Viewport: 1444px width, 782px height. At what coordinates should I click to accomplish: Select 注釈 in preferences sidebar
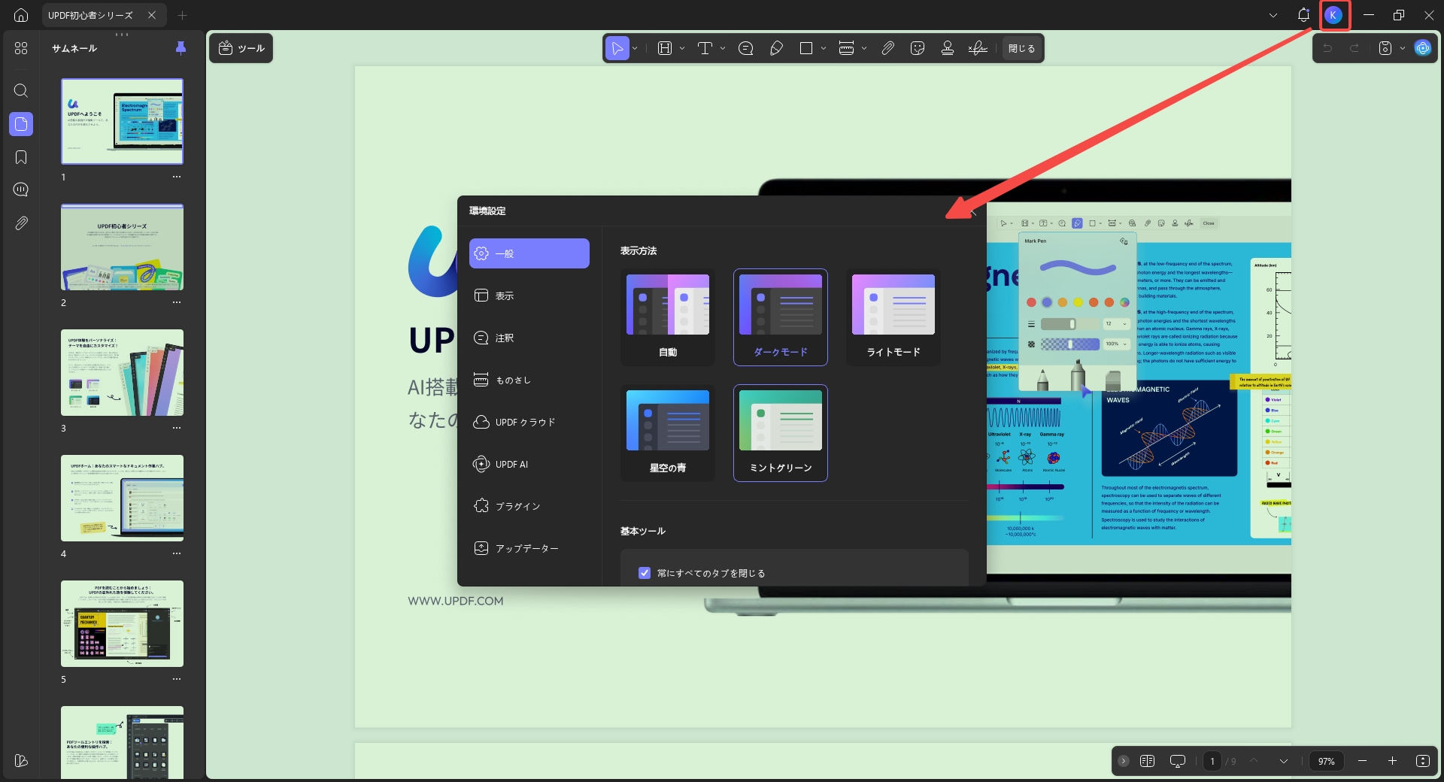pos(529,338)
